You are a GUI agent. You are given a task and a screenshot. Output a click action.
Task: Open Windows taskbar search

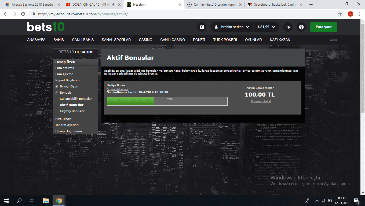[19, 200]
